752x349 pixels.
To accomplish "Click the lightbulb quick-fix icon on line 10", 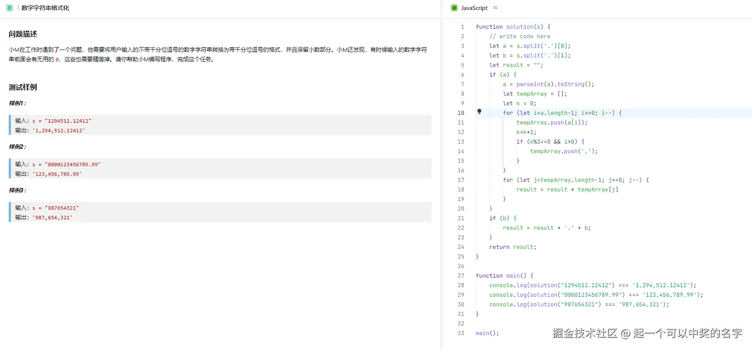I will [479, 112].
